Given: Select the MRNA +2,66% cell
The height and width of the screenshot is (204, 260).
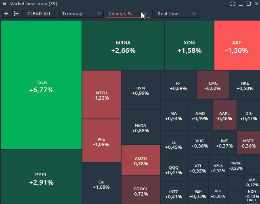Looking at the screenshot, I should [123, 46].
